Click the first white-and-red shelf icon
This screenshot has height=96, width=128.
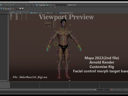click(20, 9)
